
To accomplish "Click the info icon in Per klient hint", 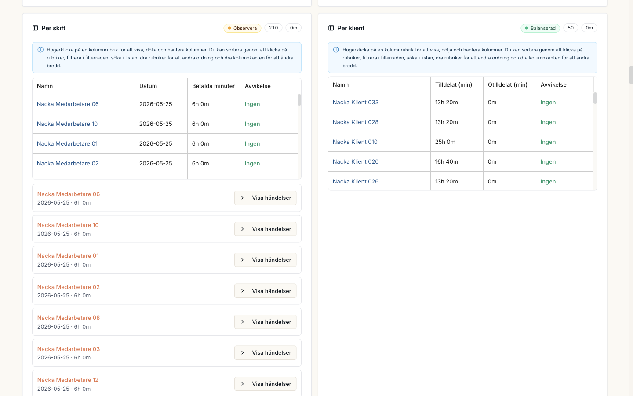I will [x=336, y=50].
